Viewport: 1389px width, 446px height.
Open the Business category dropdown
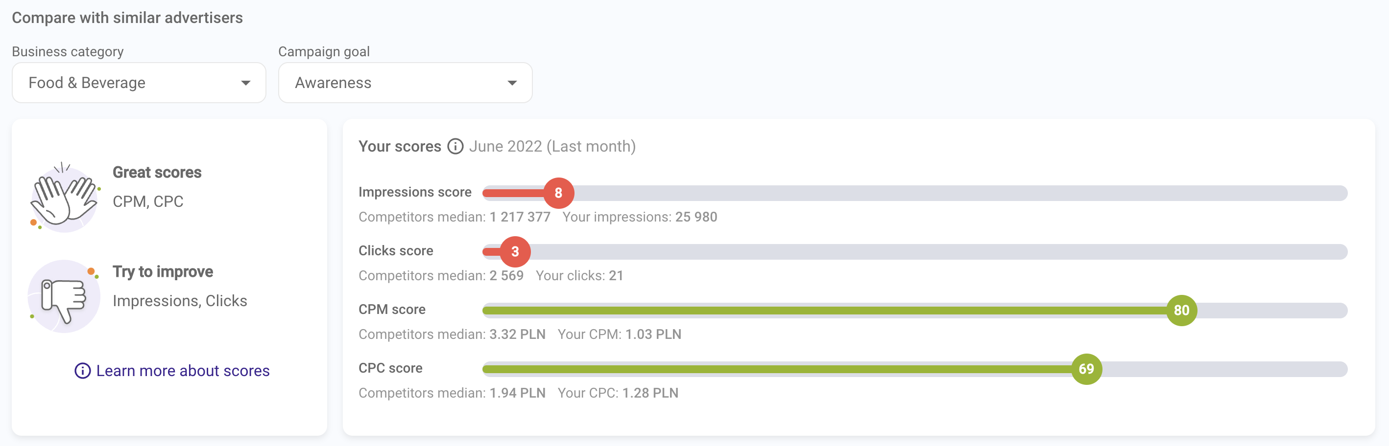(x=139, y=83)
